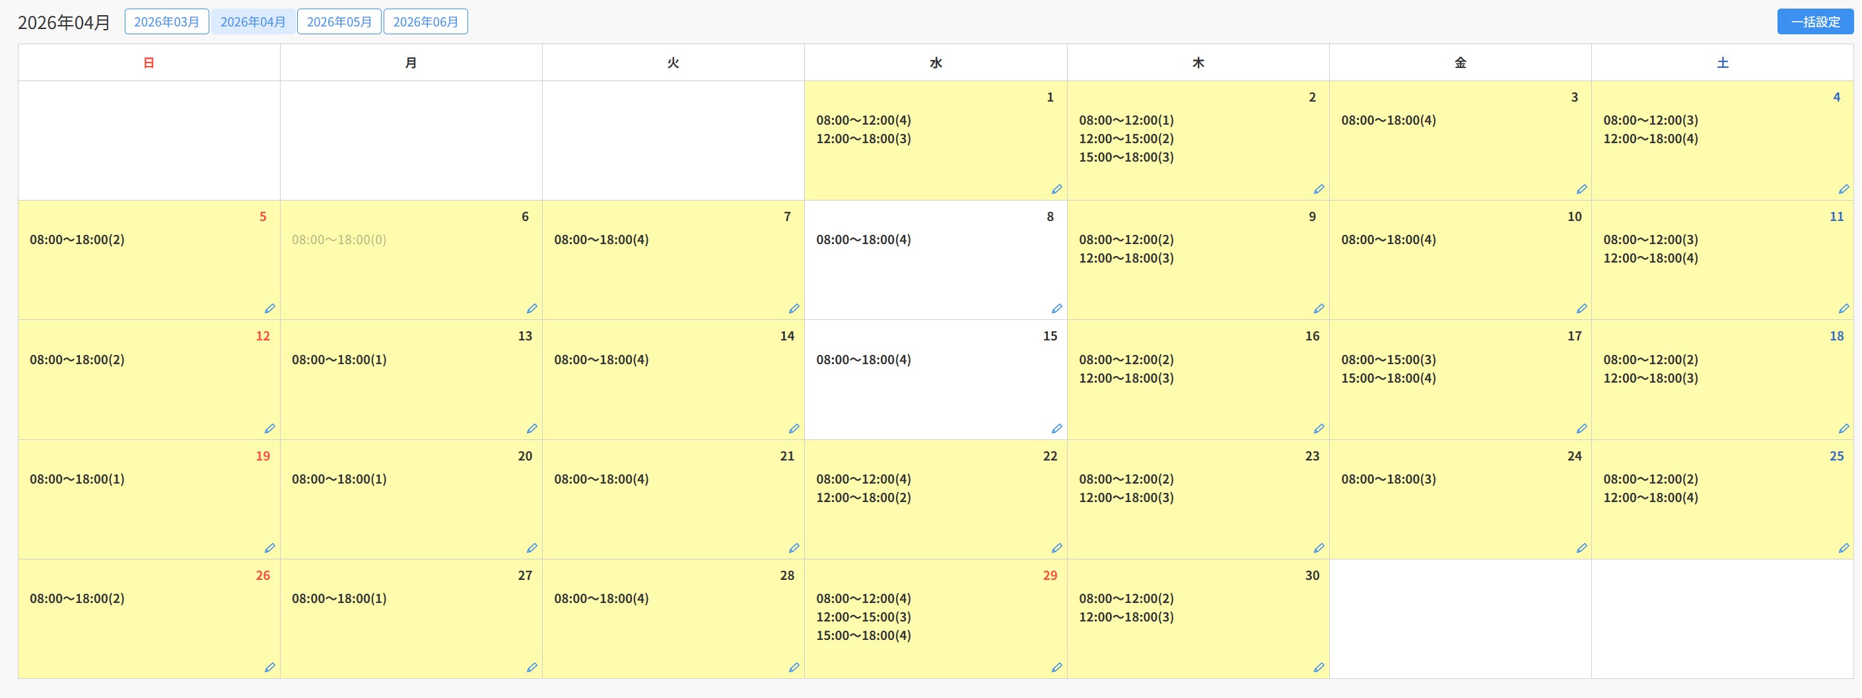This screenshot has height=698, width=1862.
Task: Select the 2026年04月 month tab
Action: click(252, 22)
